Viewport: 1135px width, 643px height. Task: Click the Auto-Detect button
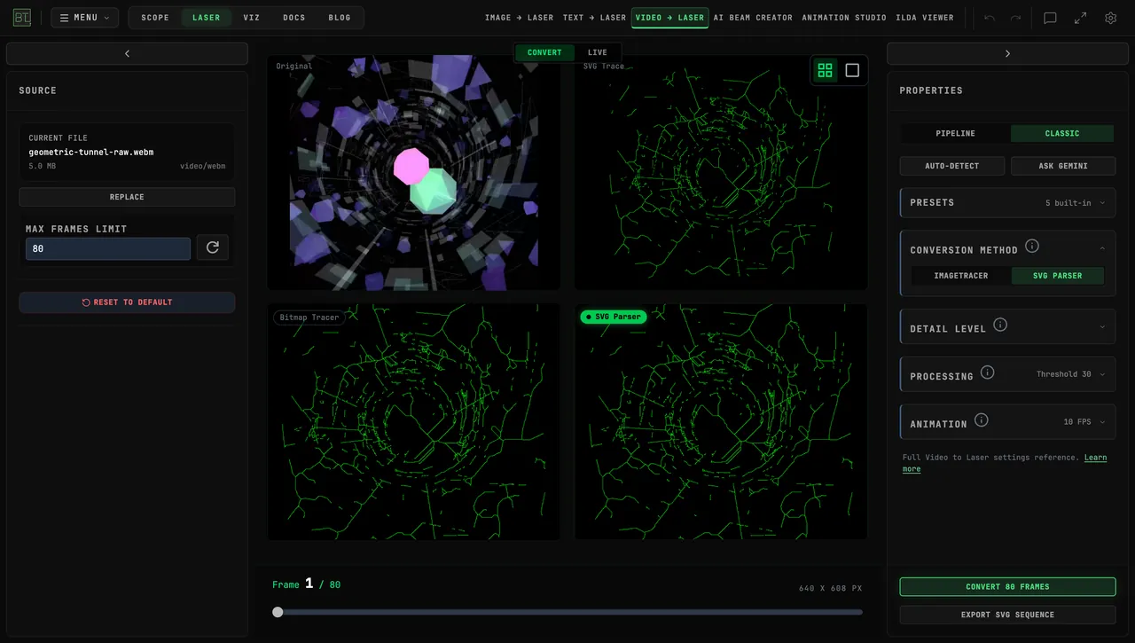click(x=952, y=166)
